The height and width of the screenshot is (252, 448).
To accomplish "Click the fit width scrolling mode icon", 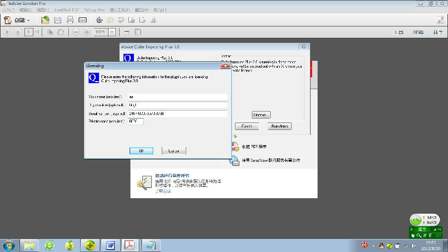I will pos(127,32).
